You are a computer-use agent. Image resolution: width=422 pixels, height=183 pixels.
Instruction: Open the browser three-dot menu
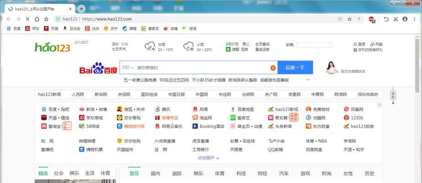pyautogui.click(x=414, y=19)
